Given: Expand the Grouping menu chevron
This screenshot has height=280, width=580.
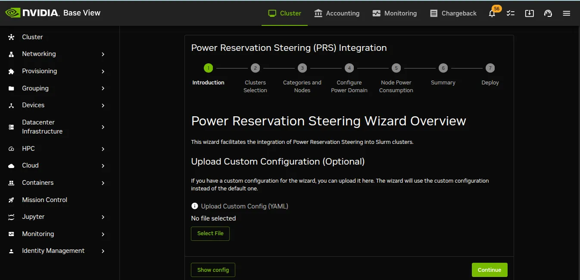Looking at the screenshot, I should [x=103, y=88].
